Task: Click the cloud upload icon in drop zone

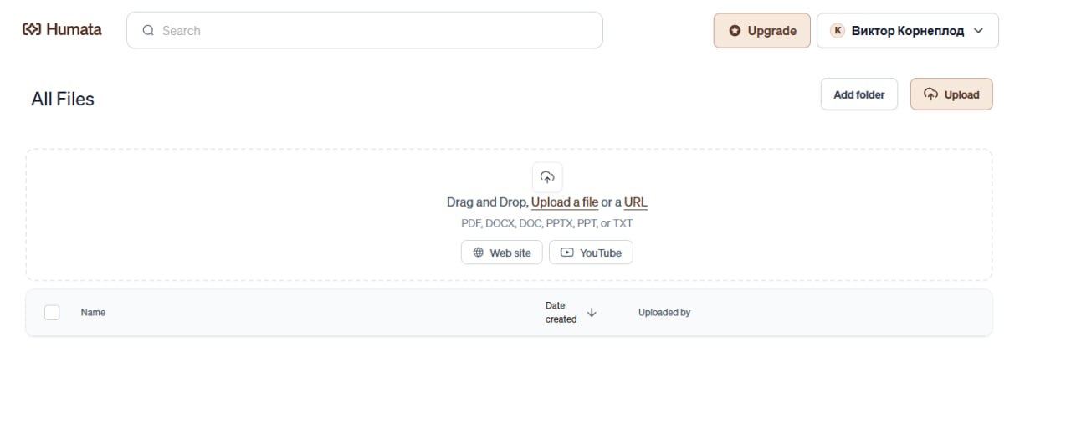Action: pyautogui.click(x=547, y=177)
